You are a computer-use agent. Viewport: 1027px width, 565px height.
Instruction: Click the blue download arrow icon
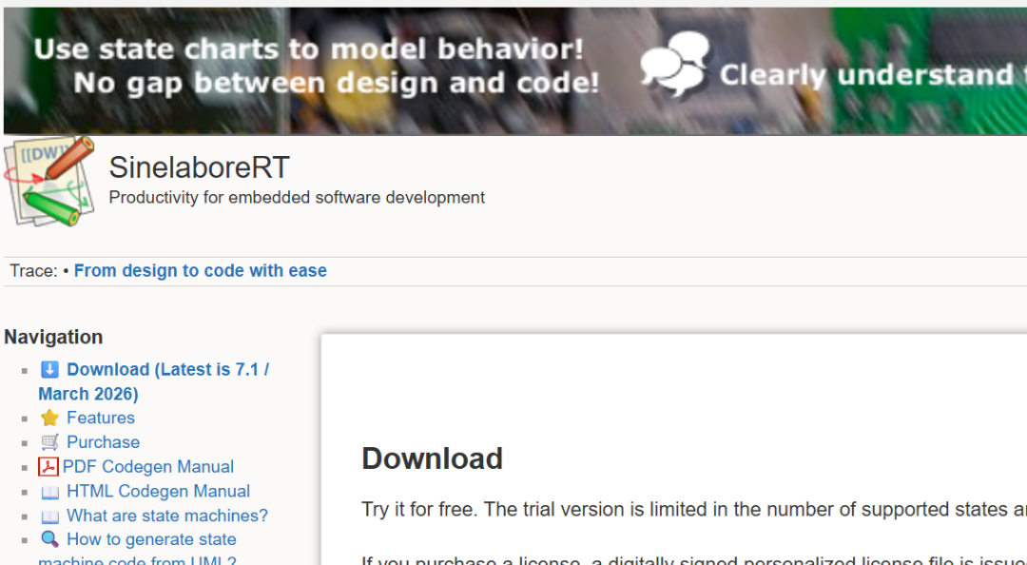point(49,370)
